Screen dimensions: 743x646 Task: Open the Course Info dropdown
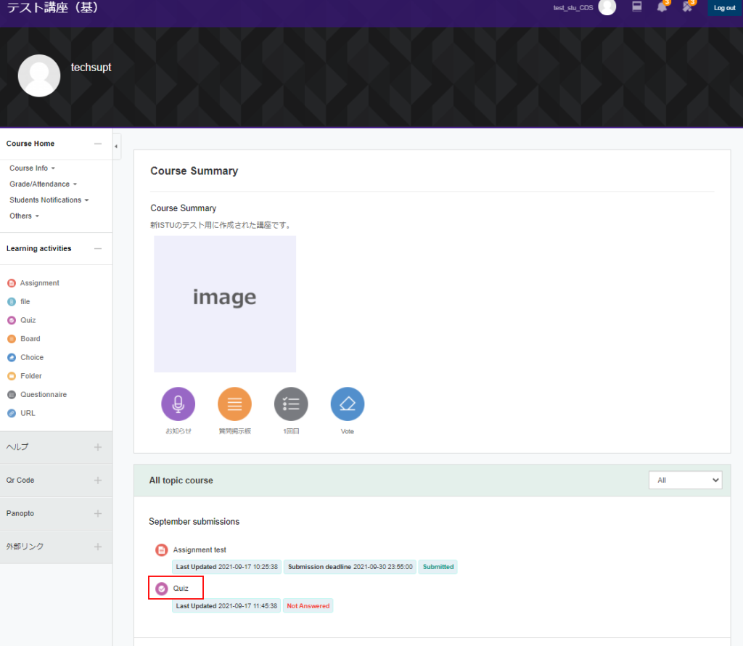point(32,168)
